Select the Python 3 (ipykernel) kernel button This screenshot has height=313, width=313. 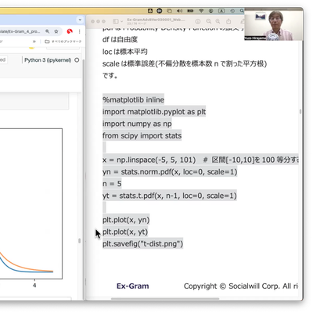click(x=48, y=60)
